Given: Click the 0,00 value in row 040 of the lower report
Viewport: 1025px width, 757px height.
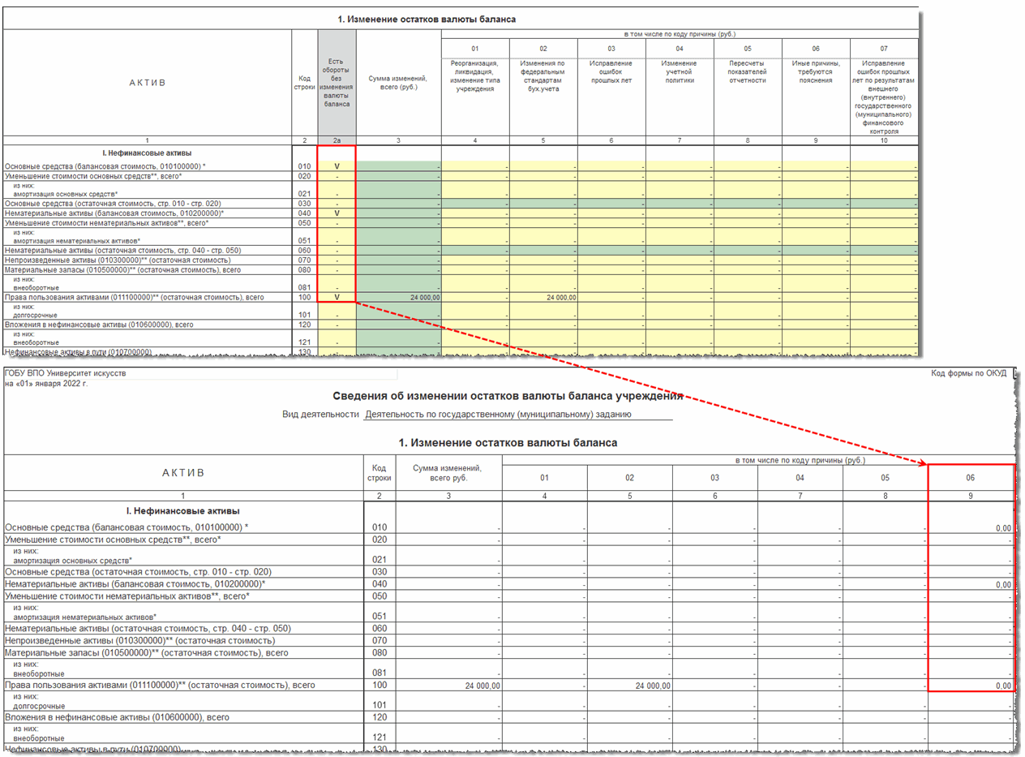Looking at the screenshot, I should [1003, 584].
